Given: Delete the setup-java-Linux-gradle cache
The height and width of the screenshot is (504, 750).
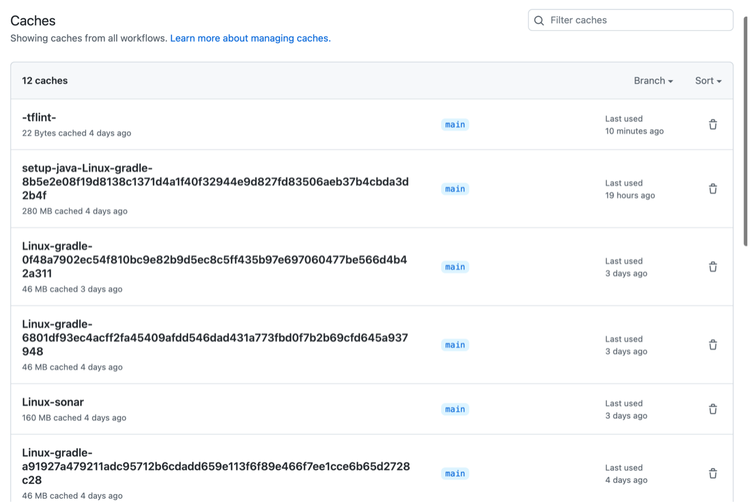Looking at the screenshot, I should pos(713,189).
